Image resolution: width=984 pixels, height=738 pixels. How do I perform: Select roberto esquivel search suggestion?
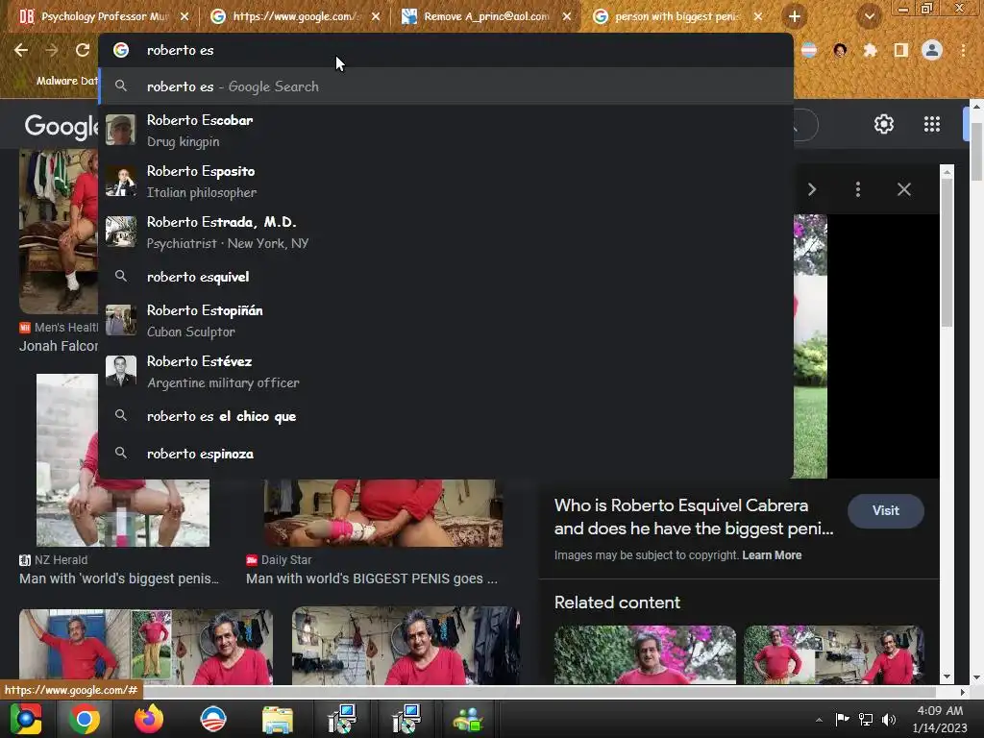point(446,277)
